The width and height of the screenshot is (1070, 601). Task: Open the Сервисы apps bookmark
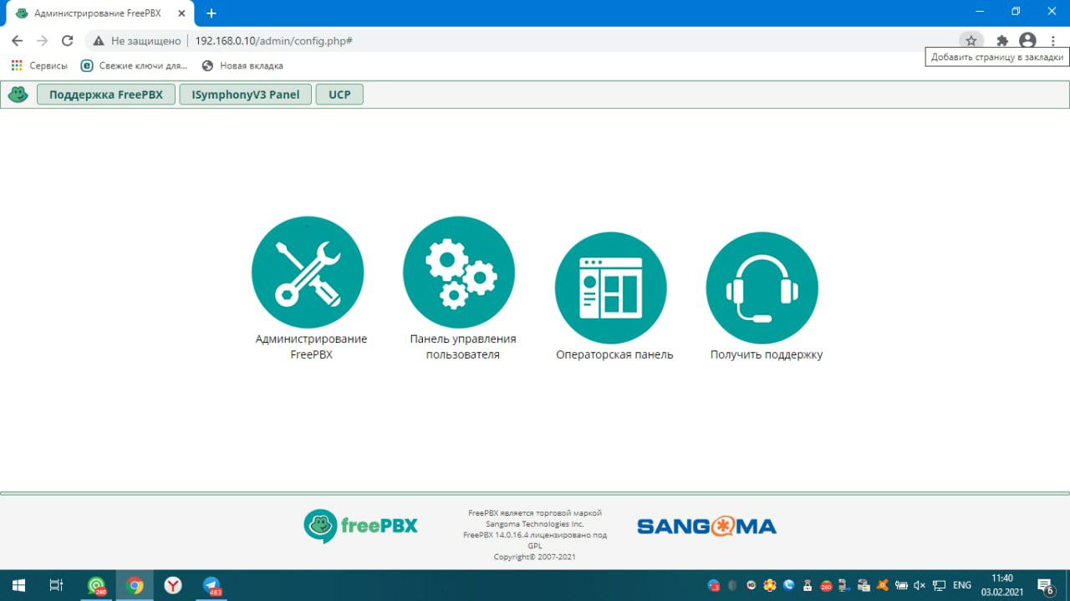39,65
